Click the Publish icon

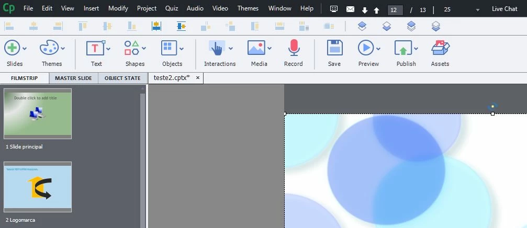(403, 48)
